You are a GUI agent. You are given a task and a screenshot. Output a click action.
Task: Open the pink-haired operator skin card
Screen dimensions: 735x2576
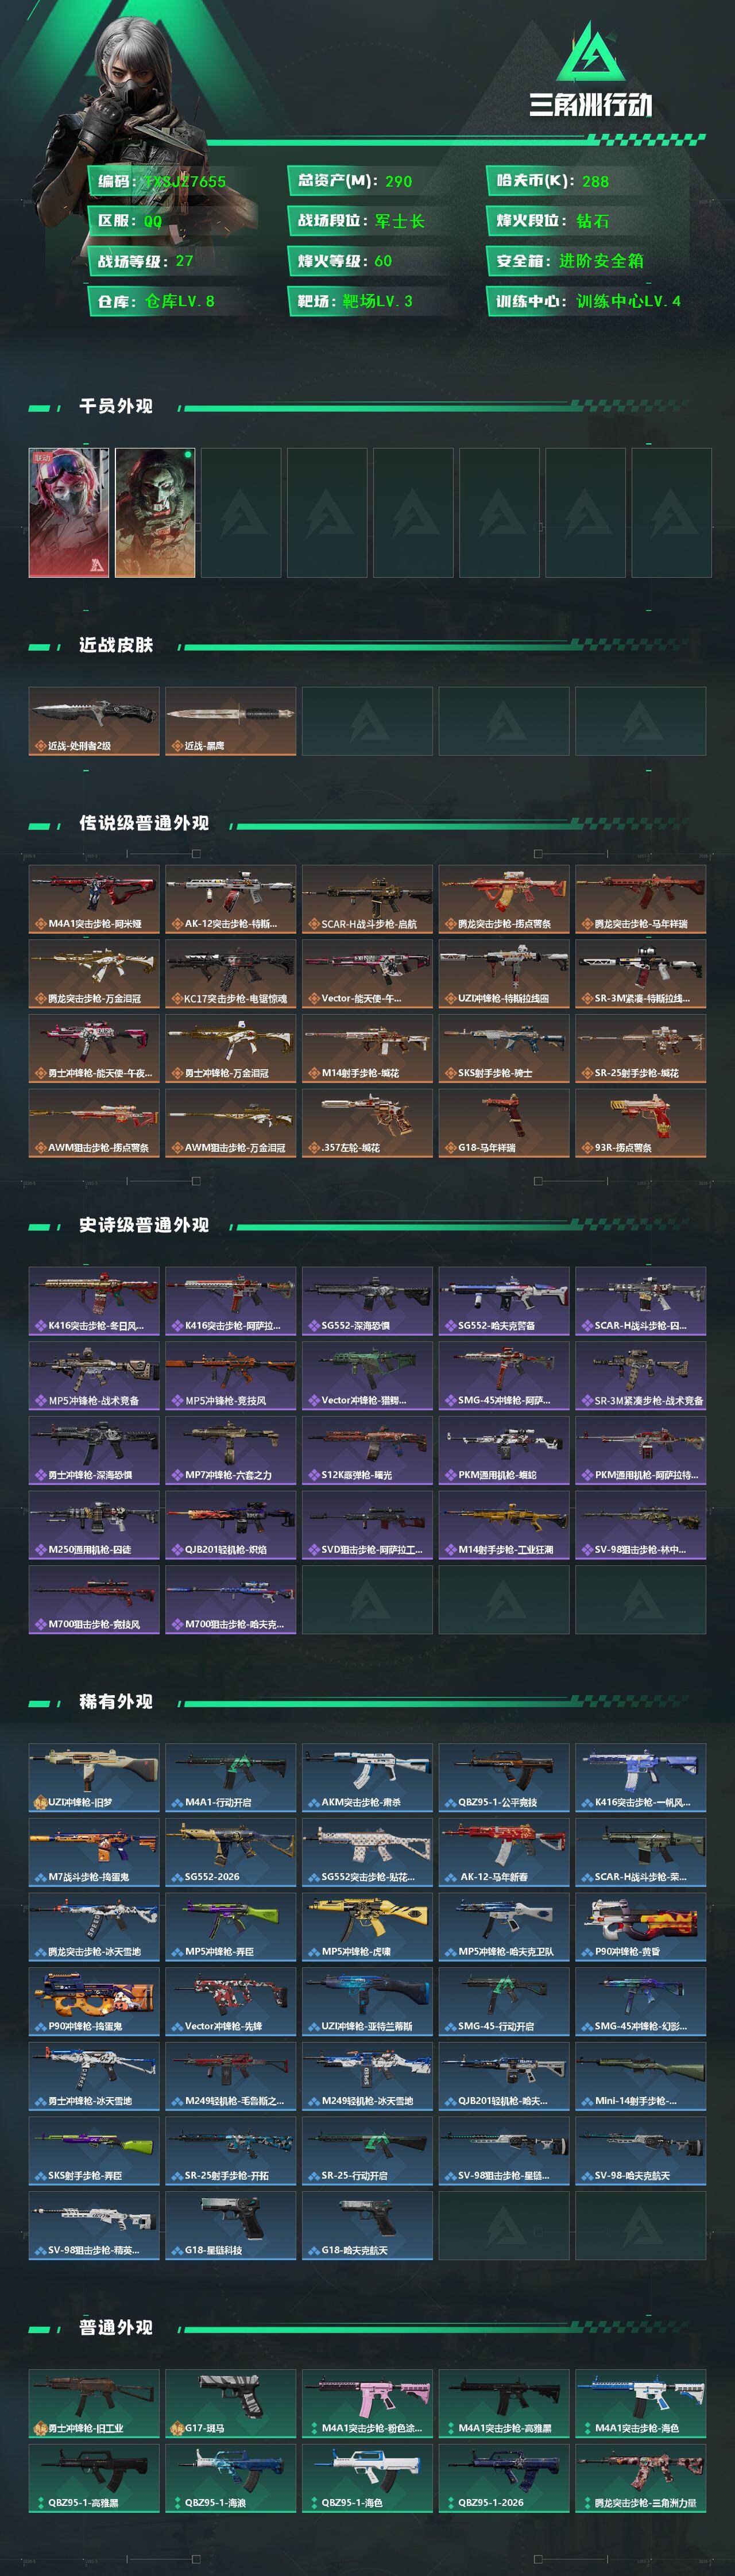point(69,513)
